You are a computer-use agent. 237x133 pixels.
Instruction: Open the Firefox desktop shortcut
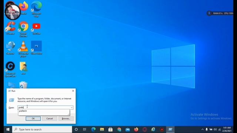(x=24, y=8)
